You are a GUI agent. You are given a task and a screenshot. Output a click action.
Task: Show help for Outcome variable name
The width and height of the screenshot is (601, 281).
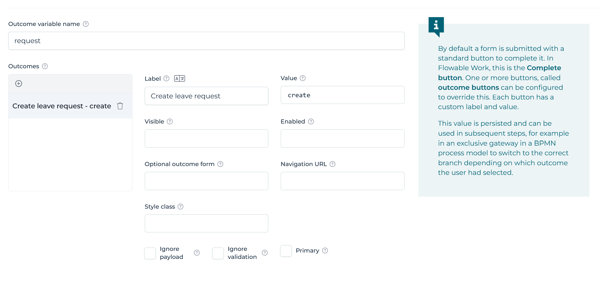(x=86, y=24)
